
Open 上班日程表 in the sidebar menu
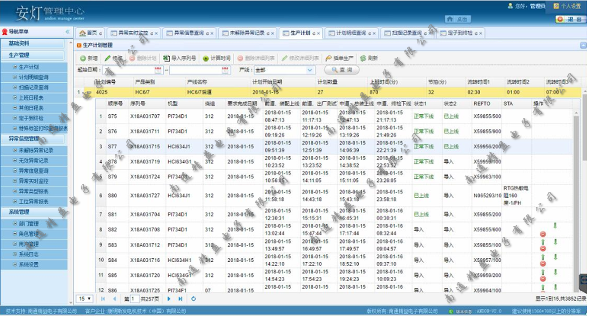(x=31, y=98)
